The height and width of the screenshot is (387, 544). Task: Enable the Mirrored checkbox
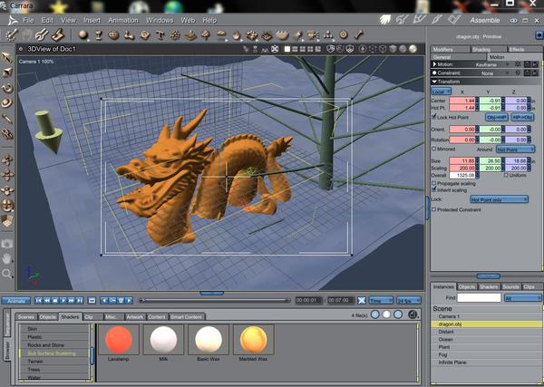coord(434,150)
